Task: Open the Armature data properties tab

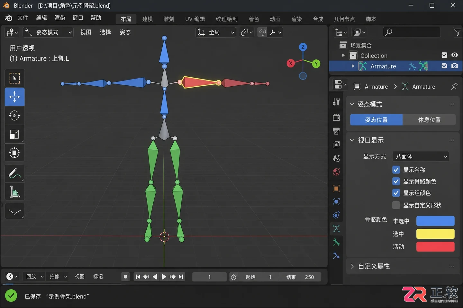Action: (x=336, y=229)
